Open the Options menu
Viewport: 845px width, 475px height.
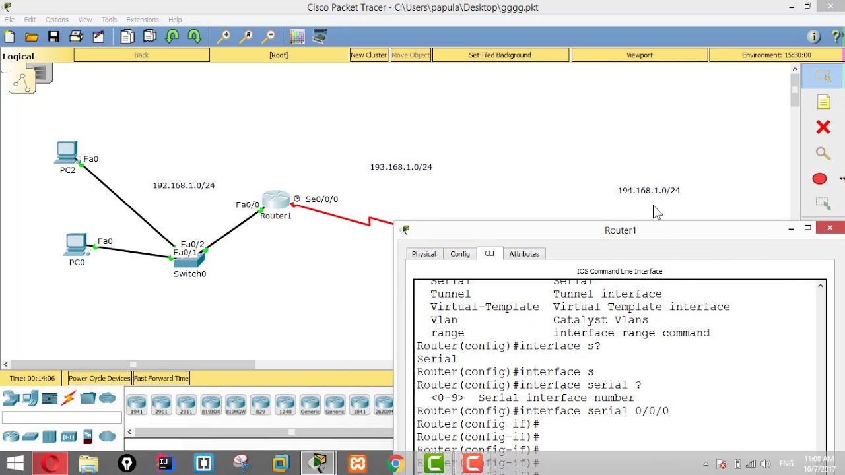(57, 20)
